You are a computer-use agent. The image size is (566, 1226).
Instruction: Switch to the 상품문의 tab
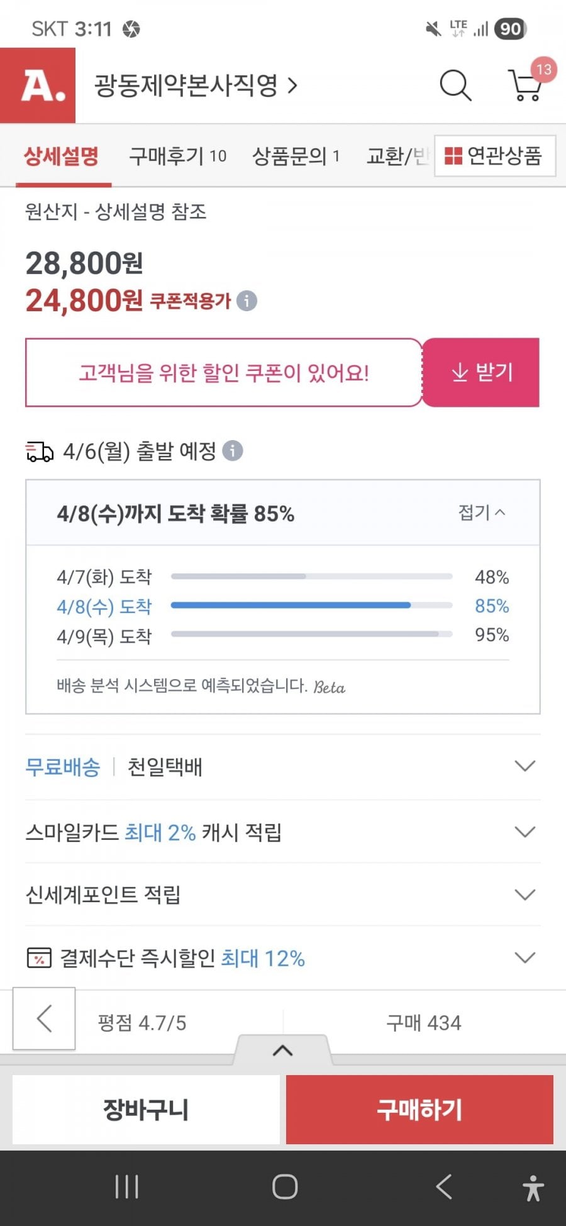(x=296, y=156)
